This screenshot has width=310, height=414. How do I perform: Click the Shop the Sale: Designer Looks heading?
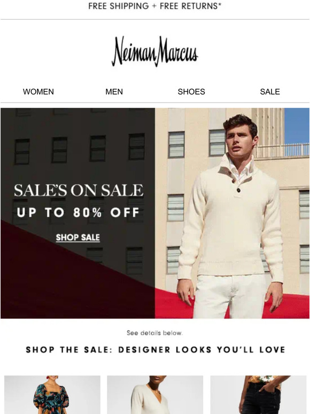click(156, 350)
